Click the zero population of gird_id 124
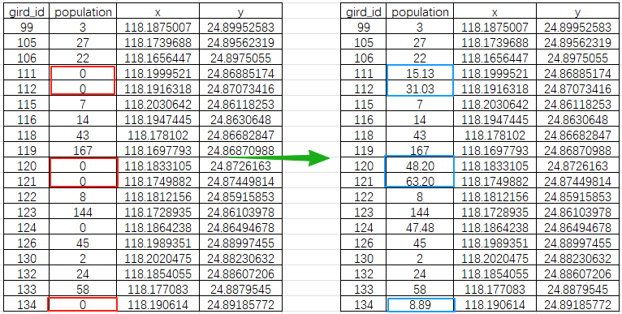 [83, 227]
